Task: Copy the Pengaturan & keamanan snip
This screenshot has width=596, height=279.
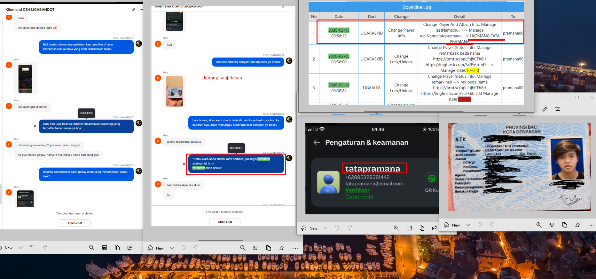Action: click(422, 228)
